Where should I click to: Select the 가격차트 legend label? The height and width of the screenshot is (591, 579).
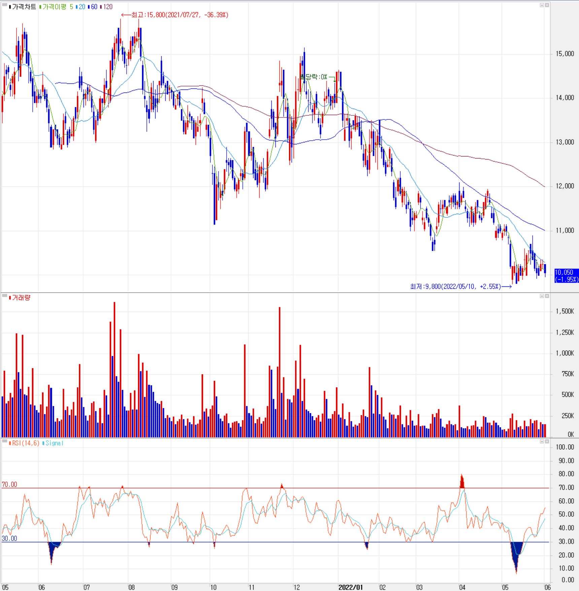point(23,7)
